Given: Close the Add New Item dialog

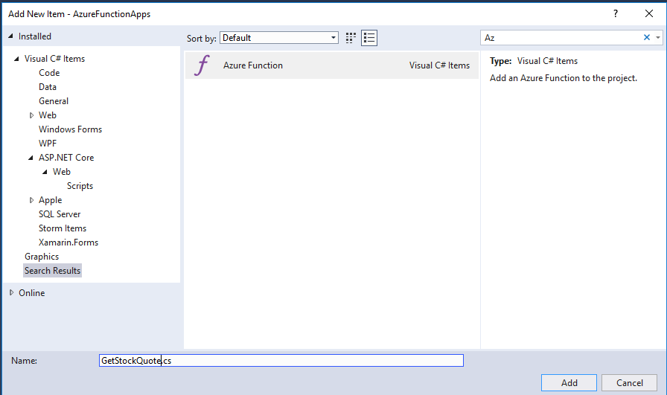Looking at the screenshot, I should pos(649,13).
